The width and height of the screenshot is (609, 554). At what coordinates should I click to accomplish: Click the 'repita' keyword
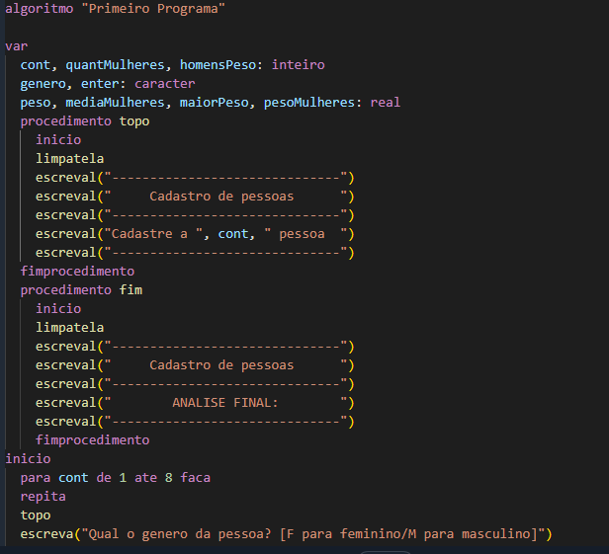(43, 497)
